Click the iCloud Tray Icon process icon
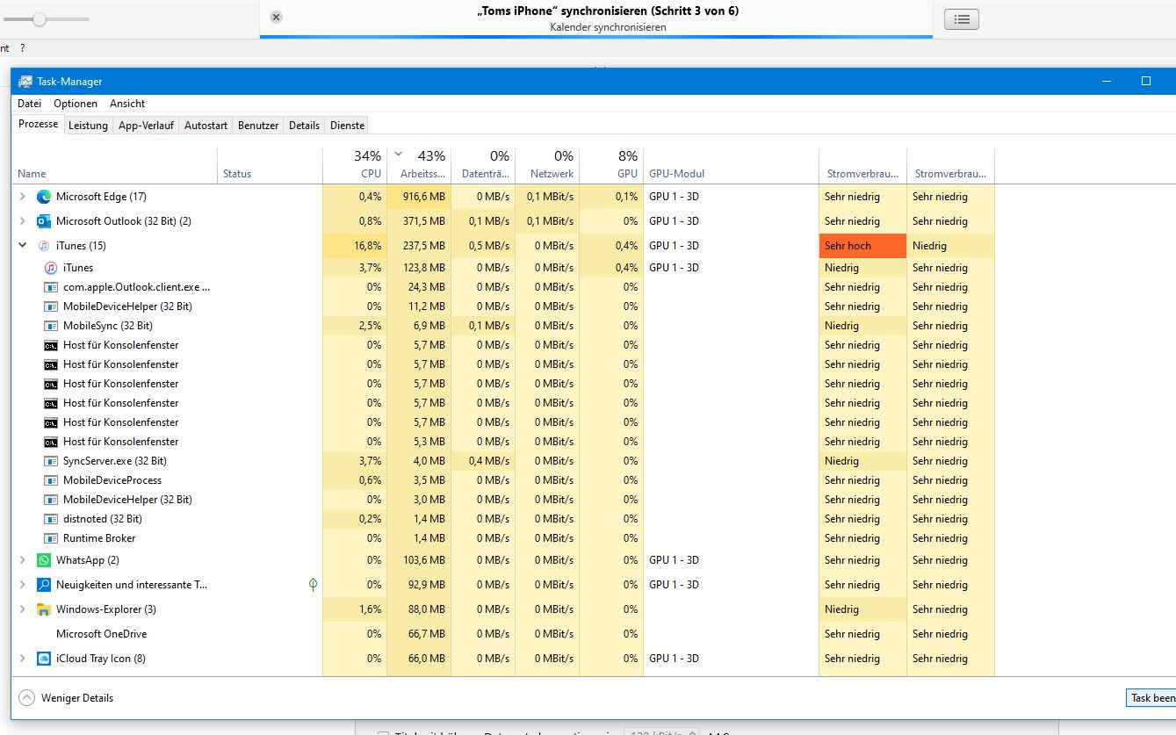 click(x=44, y=659)
